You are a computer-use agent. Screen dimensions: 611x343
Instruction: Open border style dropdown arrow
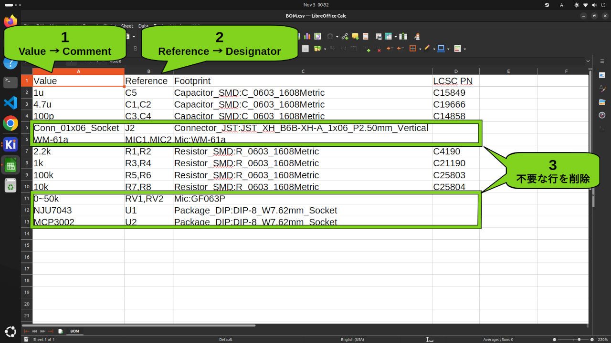434,49
